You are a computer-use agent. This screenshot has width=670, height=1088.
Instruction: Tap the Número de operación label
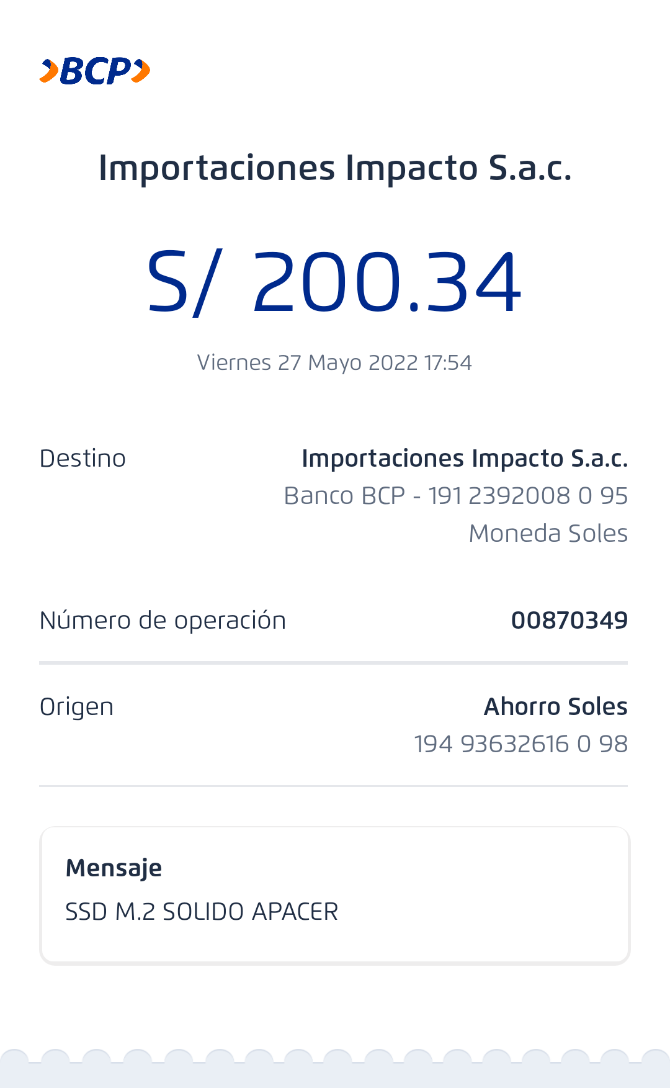pos(163,621)
